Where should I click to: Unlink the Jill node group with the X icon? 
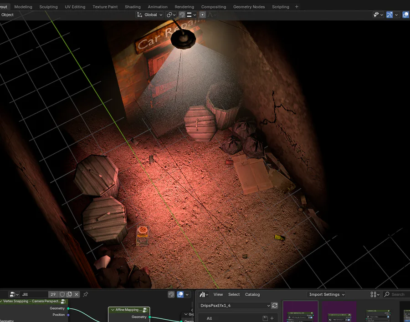point(77,294)
